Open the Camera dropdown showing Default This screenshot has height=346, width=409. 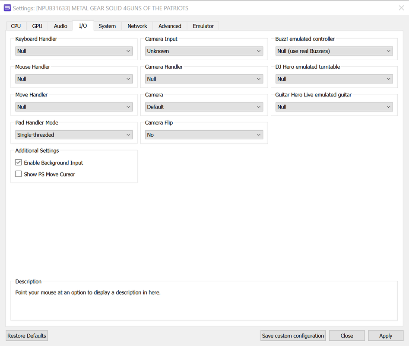click(204, 107)
